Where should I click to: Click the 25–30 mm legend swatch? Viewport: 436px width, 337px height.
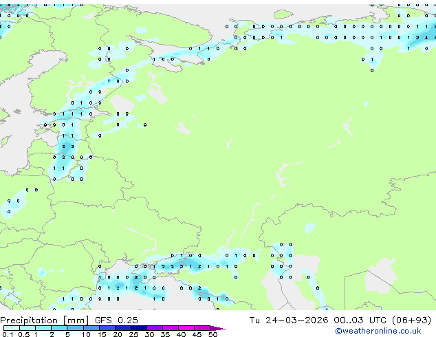(138, 328)
